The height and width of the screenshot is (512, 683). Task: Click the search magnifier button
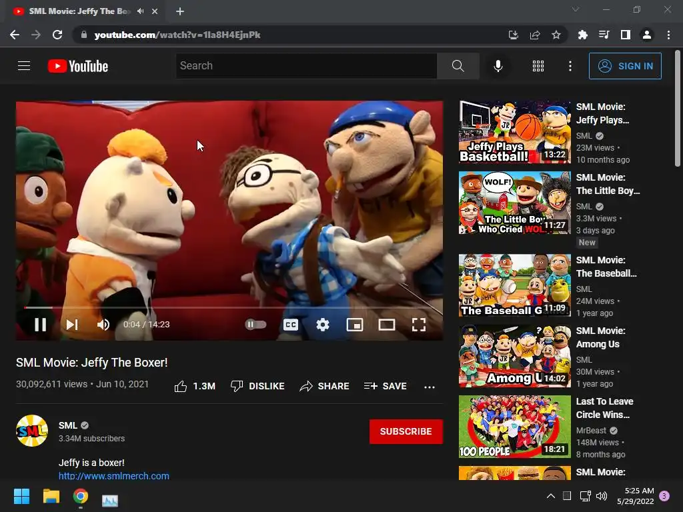pos(458,66)
